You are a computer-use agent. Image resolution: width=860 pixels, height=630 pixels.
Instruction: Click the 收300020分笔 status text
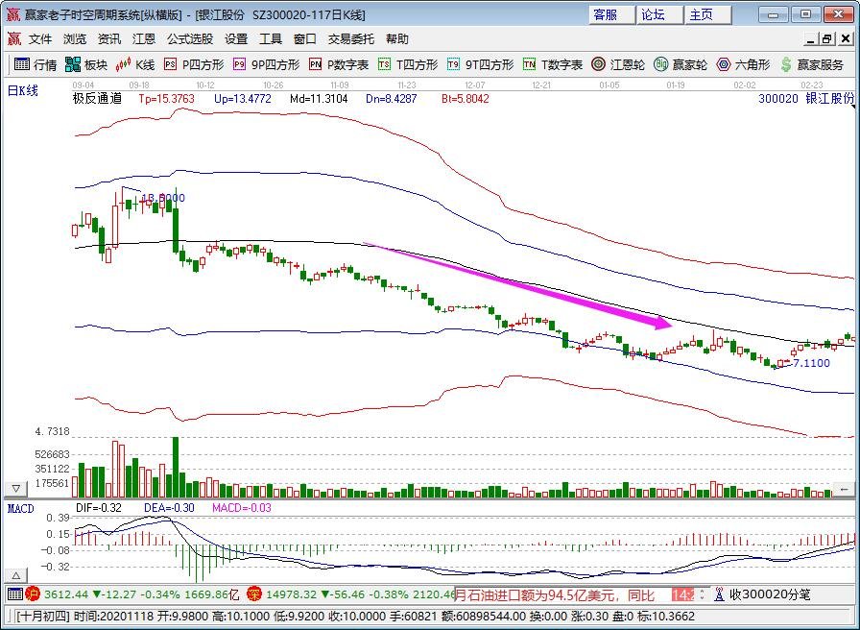click(x=770, y=594)
